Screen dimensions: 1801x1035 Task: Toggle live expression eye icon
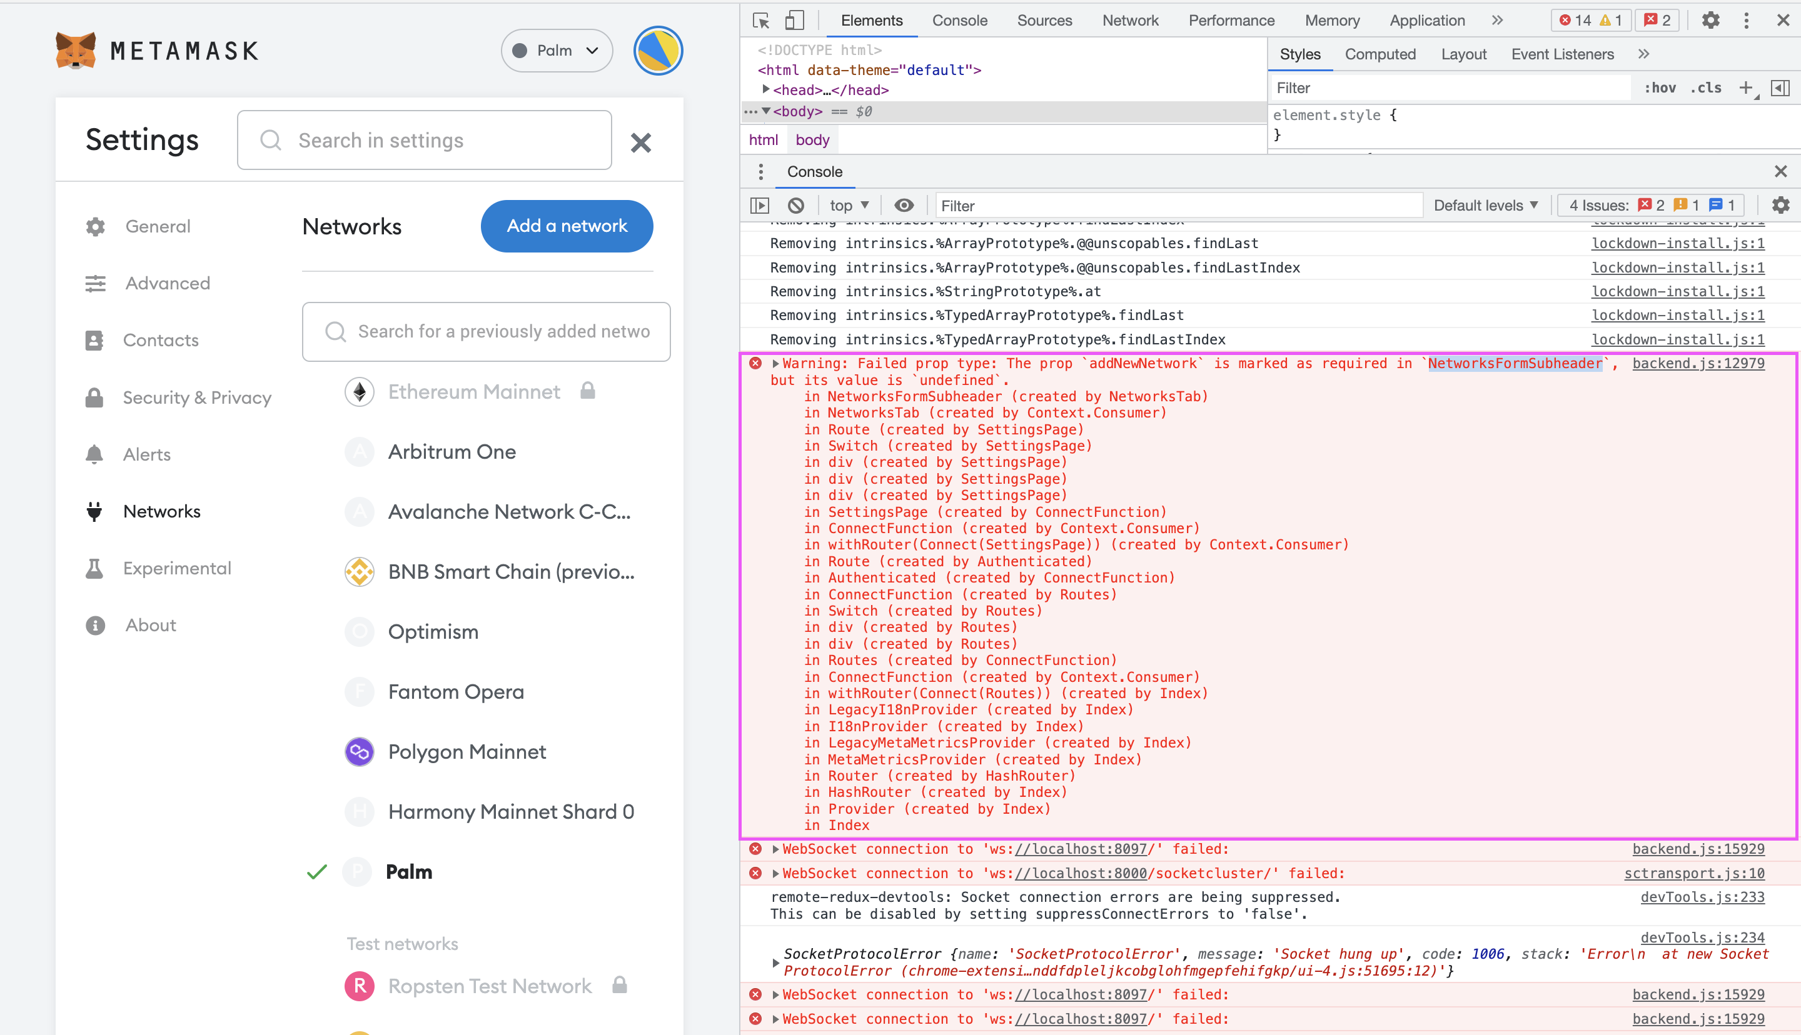pyautogui.click(x=904, y=206)
